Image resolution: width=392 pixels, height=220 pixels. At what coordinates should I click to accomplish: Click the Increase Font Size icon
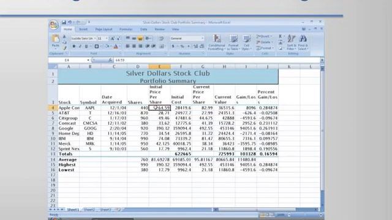(x=112, y=38)
